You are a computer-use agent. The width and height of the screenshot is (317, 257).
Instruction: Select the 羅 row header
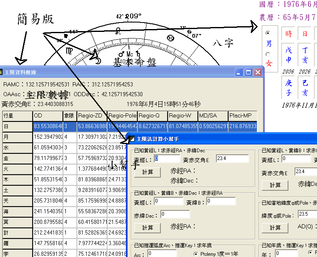18,243
